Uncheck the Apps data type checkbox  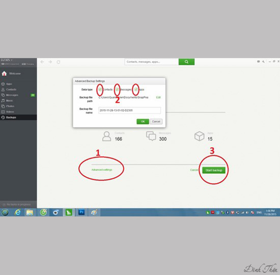pyautogui.click(x=136, y=89)
